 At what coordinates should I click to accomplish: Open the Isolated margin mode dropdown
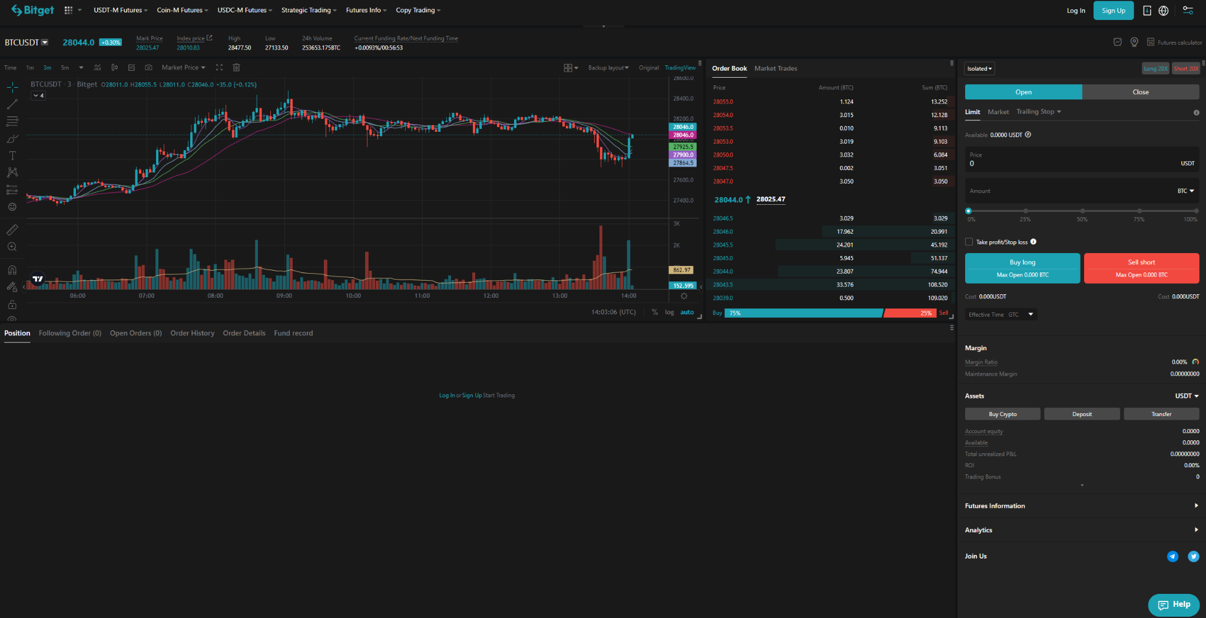980,68
